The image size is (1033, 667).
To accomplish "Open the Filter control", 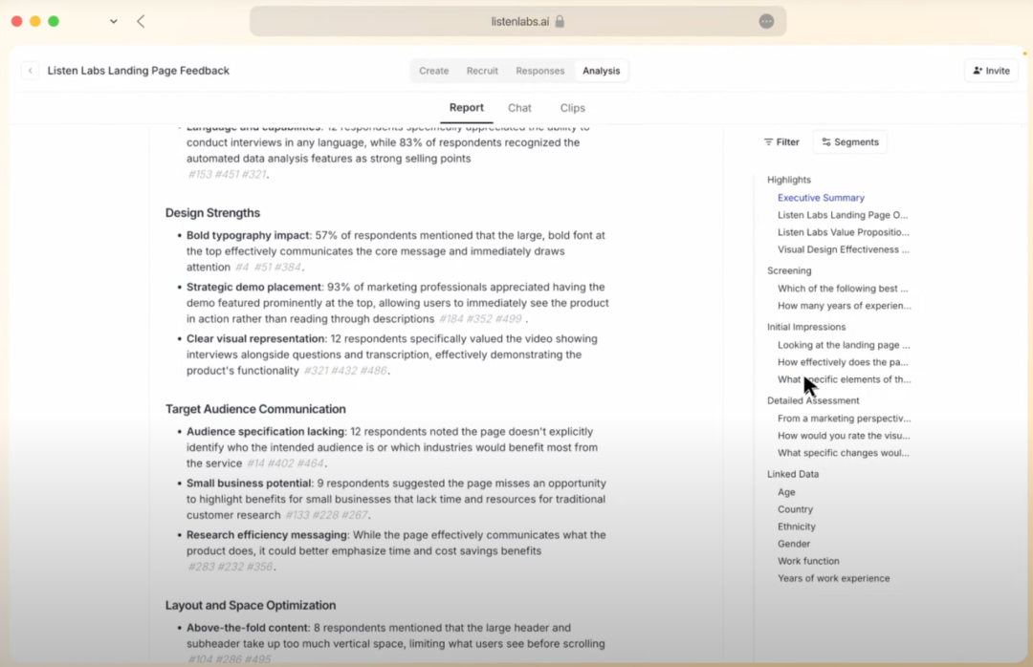I will (x=781, y=142).
